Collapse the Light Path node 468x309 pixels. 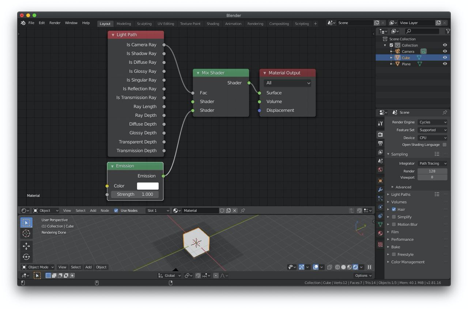pyautogui.click(x=113, y=35)
